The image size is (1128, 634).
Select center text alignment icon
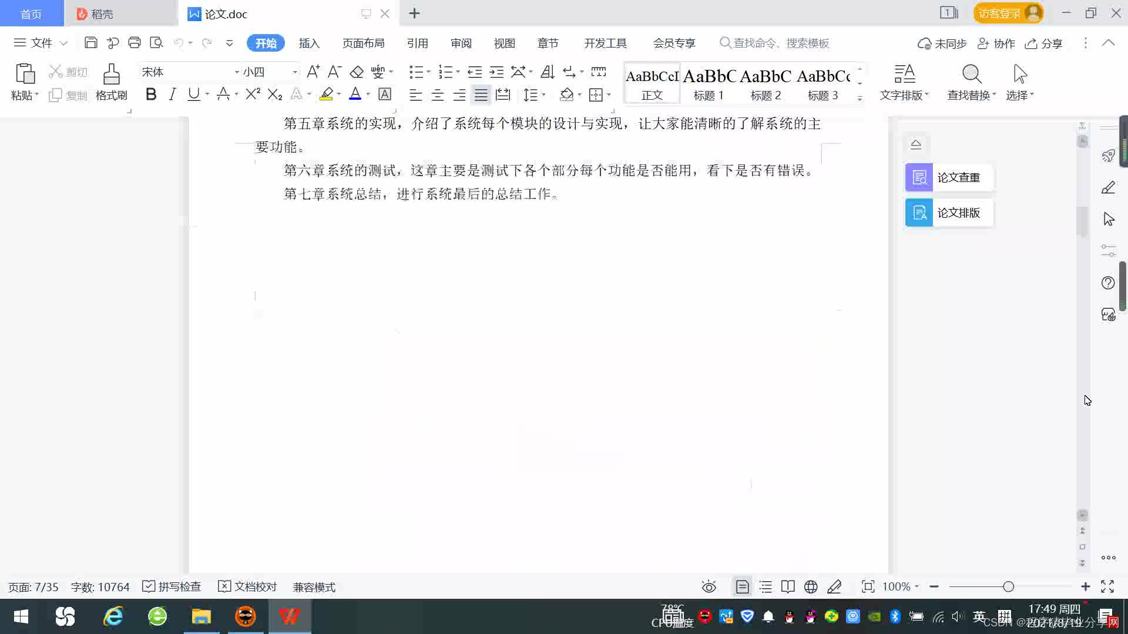coord(437,95)
